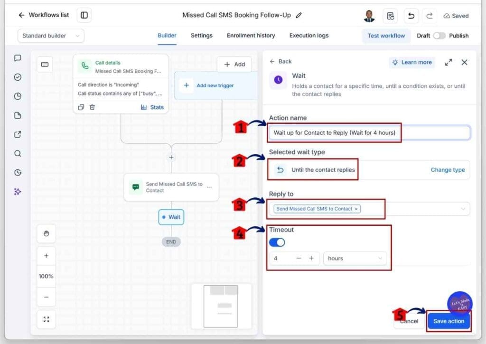
Task: Toggle Draft to Publish switch
Action: (439, 36)
